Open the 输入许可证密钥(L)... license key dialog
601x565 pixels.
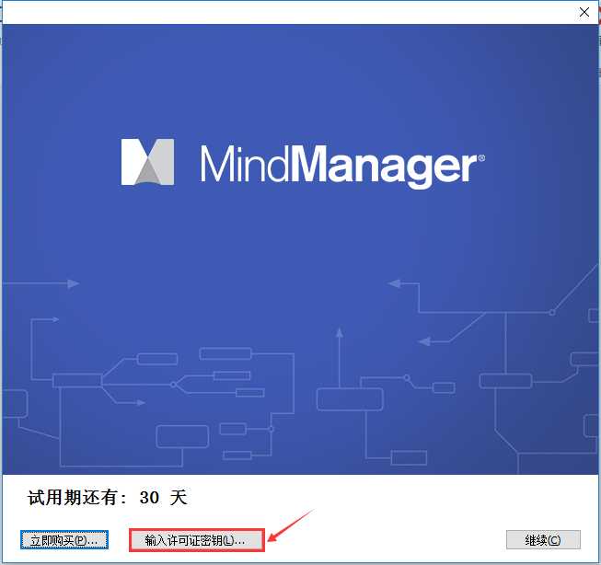click(196, 540)
